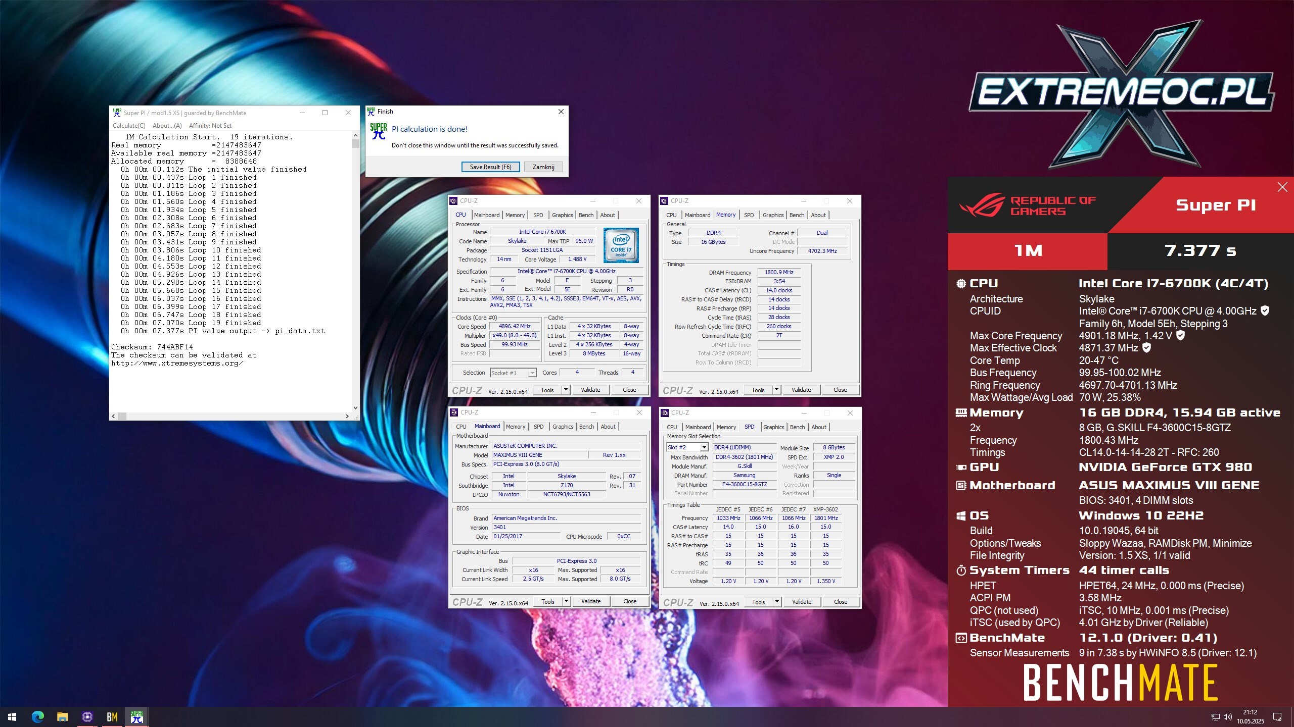1294x727 pixels.
Task: Expand the Slot #2 memory slot dropdown
Action: coord(704,447)
